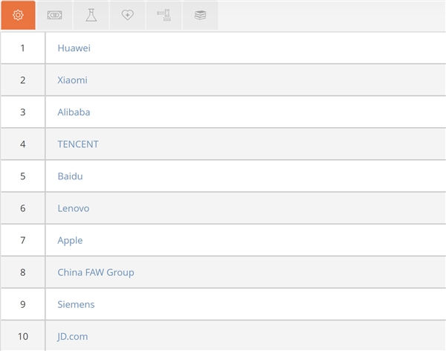The height and width of the screenshot is (351, 446).
Task: Open the laboratory flask tab
Action: [91, 16]
